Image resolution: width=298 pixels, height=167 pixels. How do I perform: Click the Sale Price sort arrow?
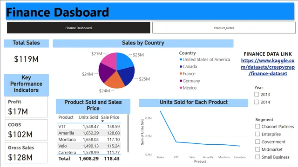click(102, 121)
